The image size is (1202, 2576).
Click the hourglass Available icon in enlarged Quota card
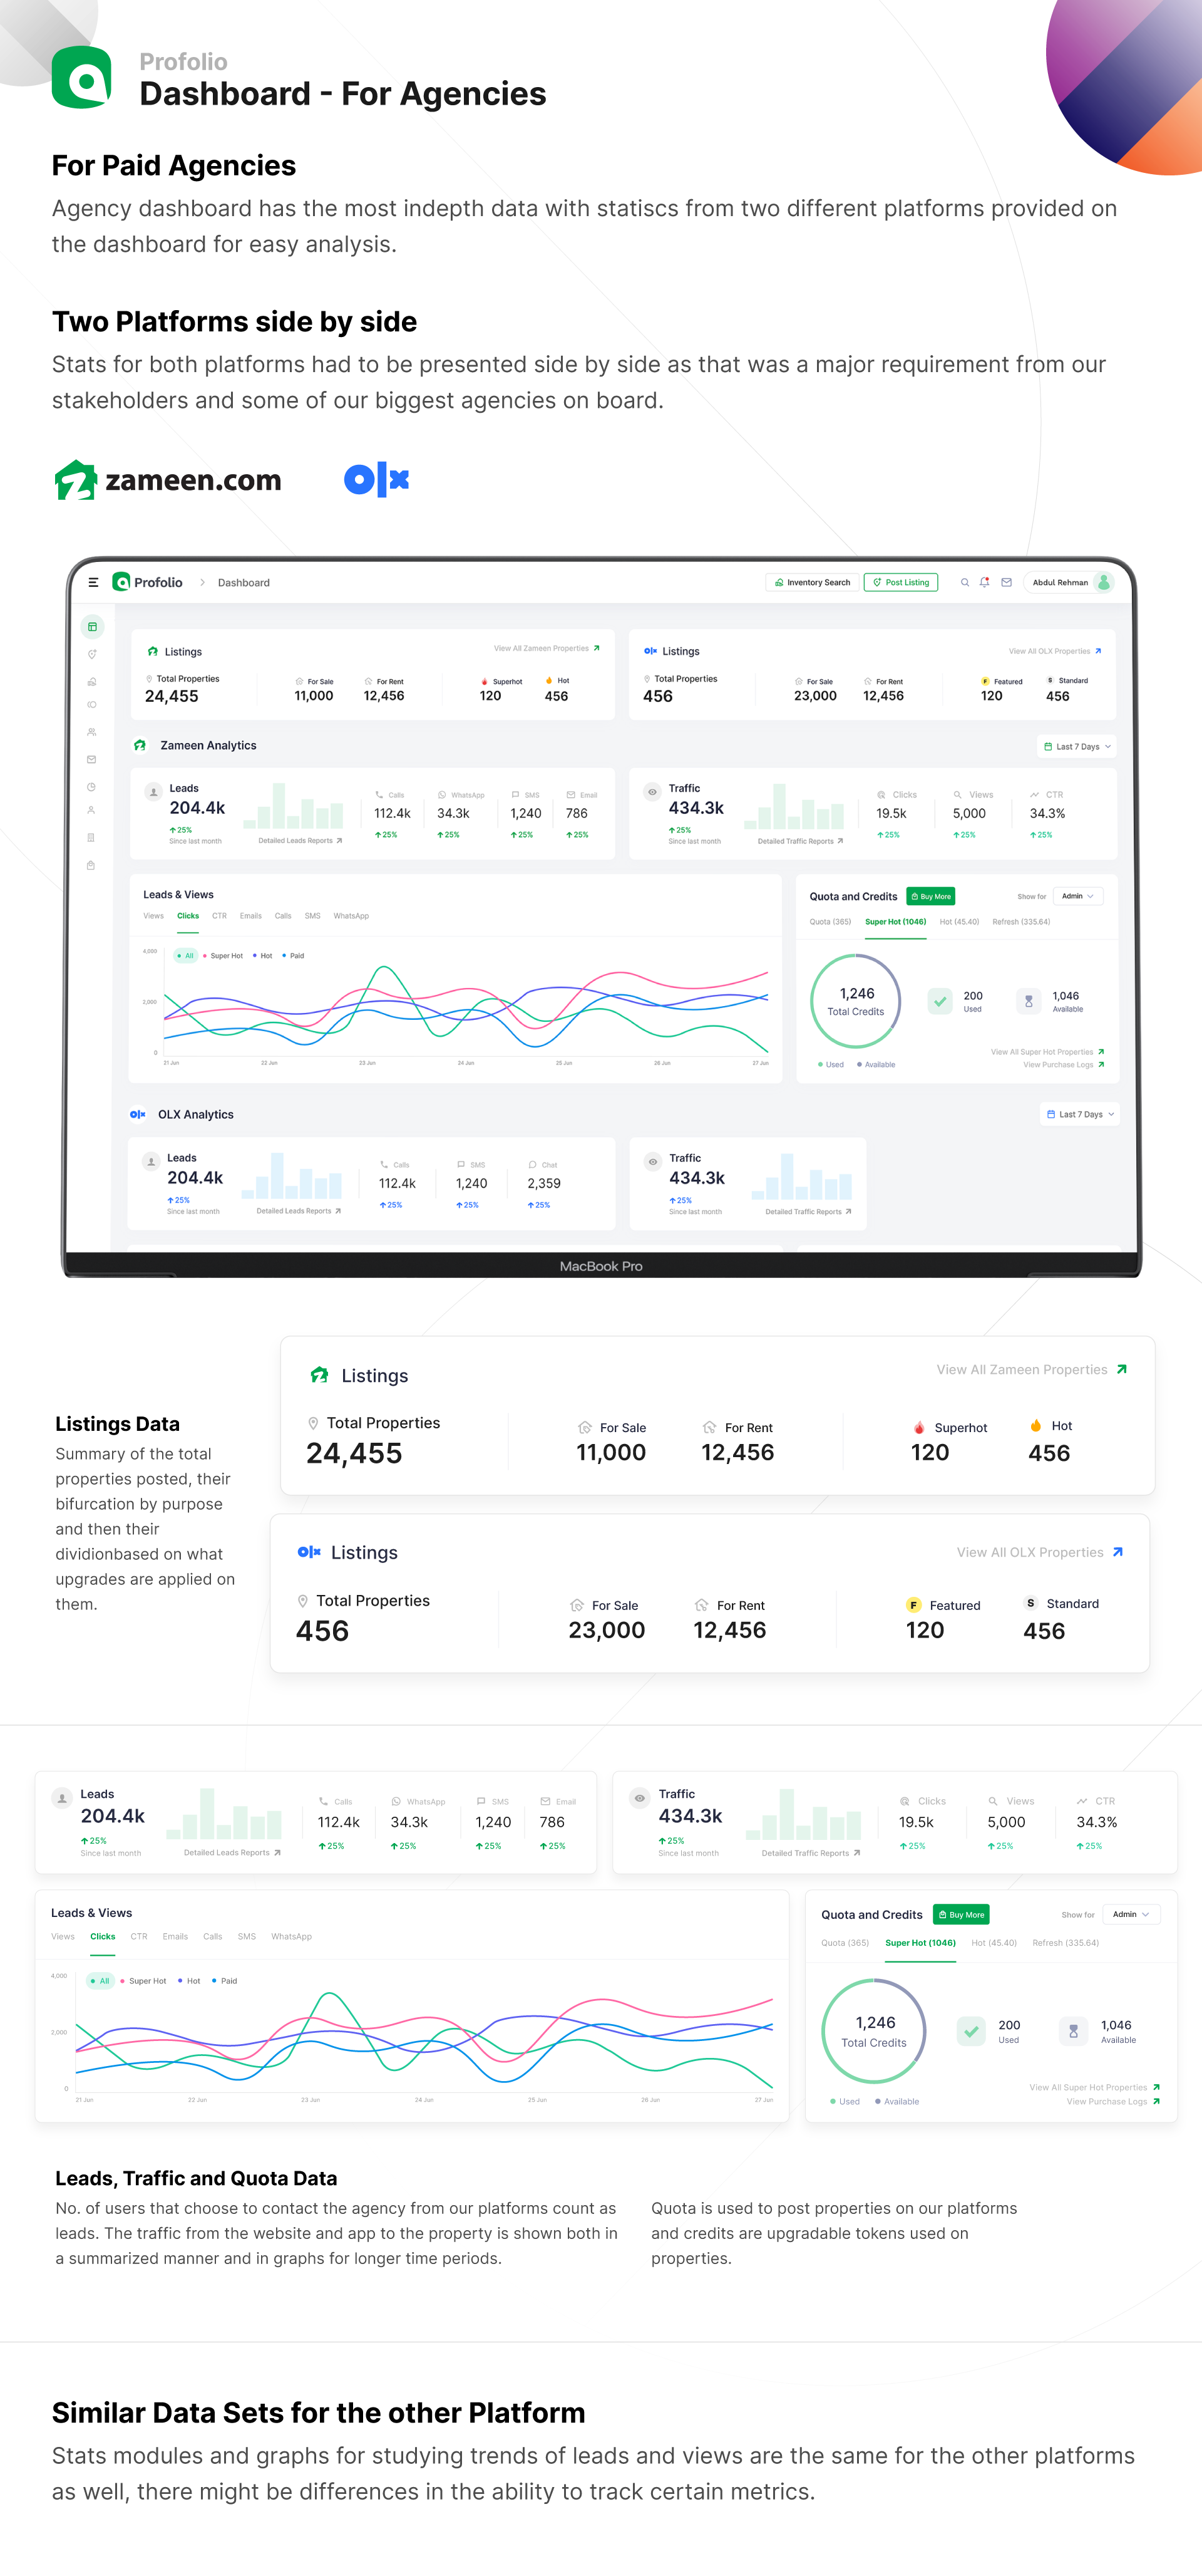(1073, 2031)
